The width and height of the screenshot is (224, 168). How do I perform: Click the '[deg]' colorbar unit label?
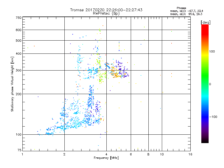click(206, 22)
